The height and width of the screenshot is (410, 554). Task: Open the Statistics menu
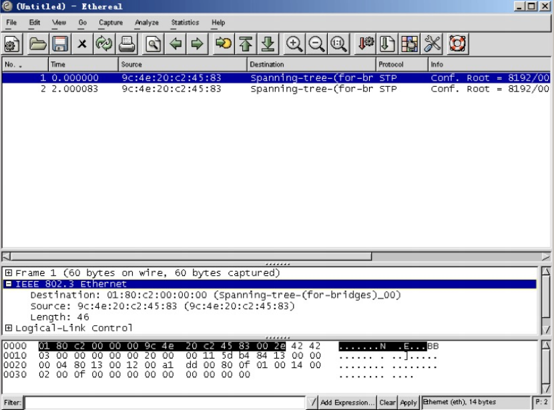pyautogui.click(x=185, y=23)
